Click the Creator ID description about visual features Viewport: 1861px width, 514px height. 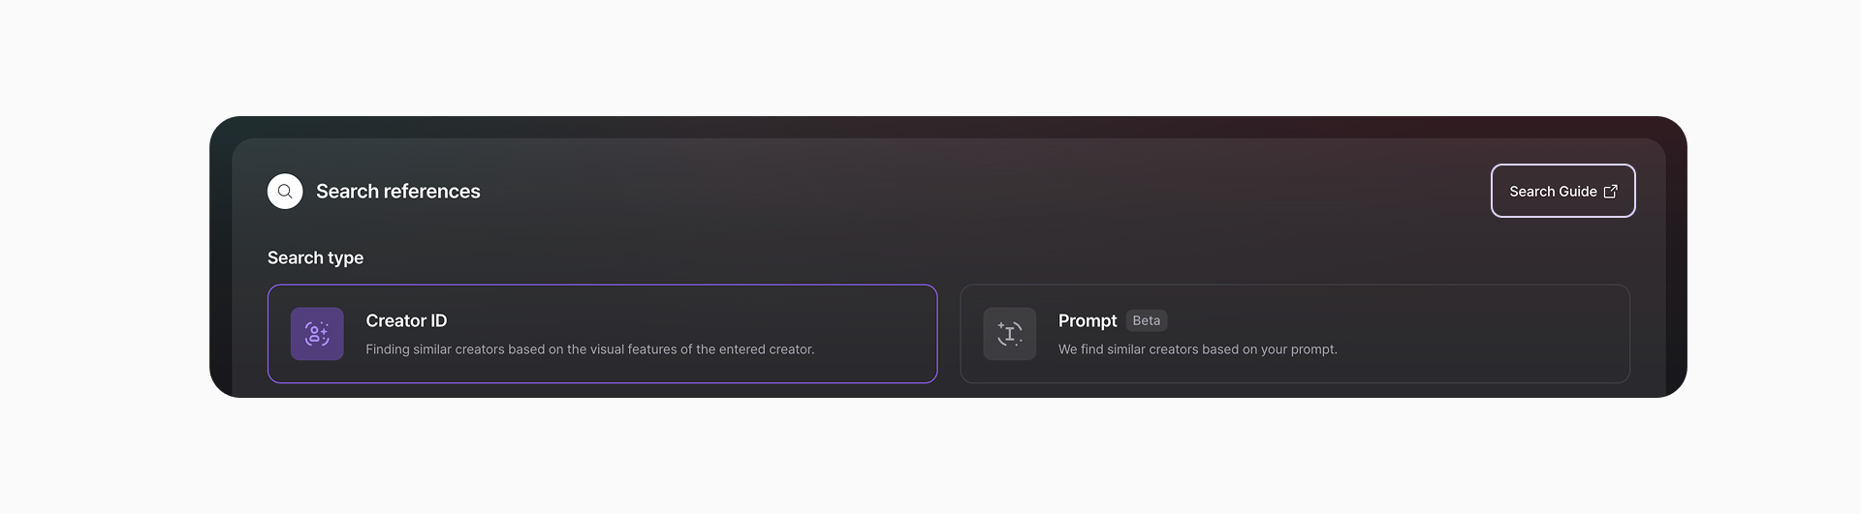tap(589, 349)
